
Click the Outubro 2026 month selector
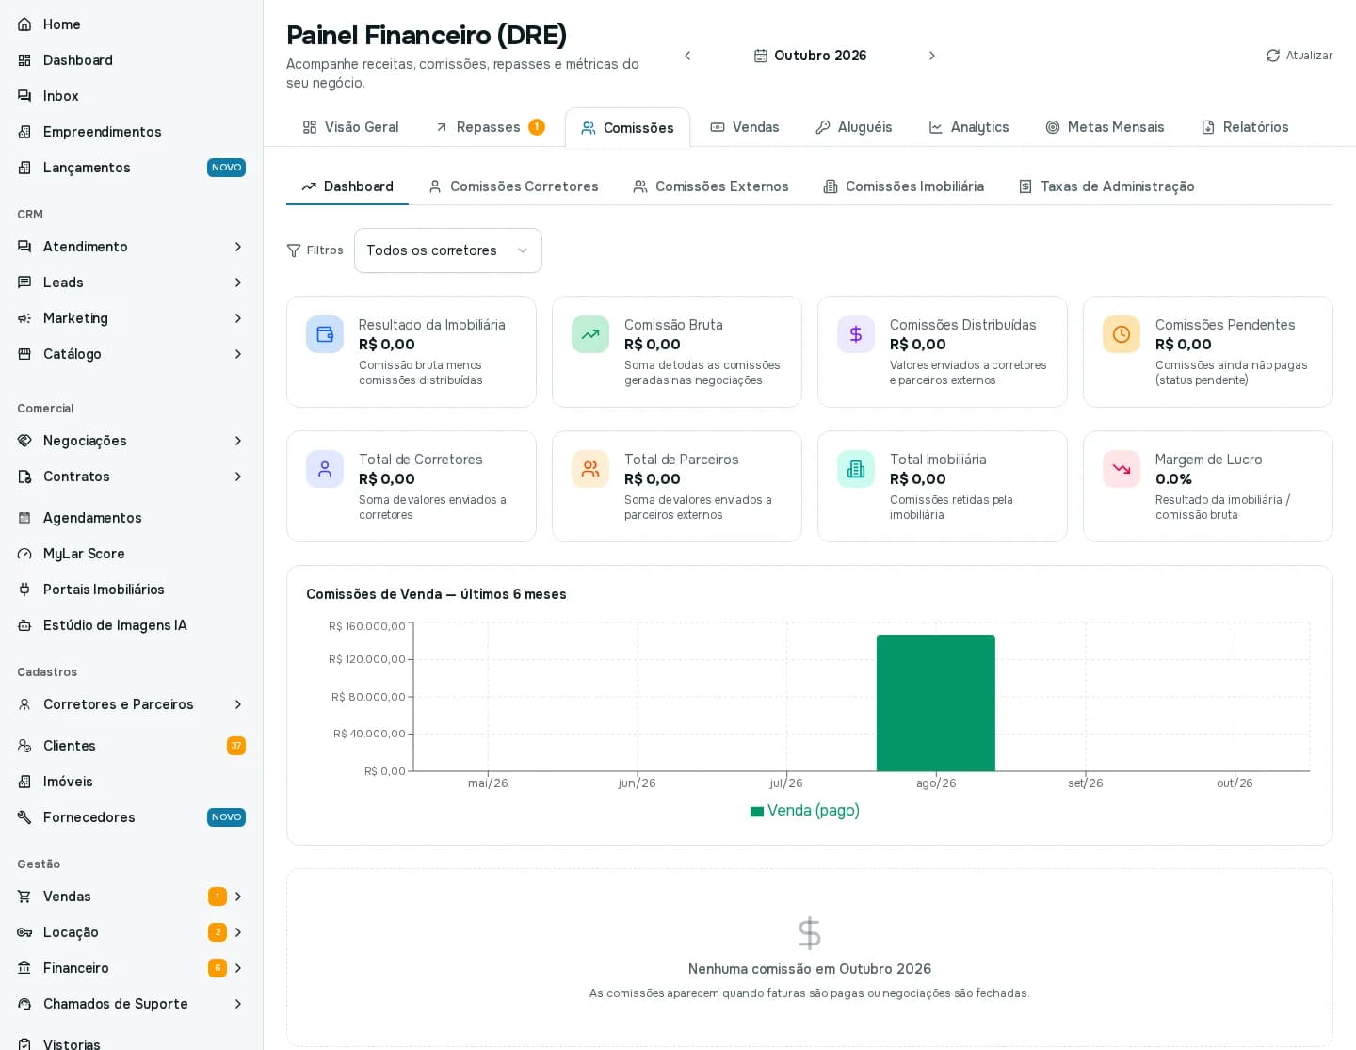click(x=810, y=56)
